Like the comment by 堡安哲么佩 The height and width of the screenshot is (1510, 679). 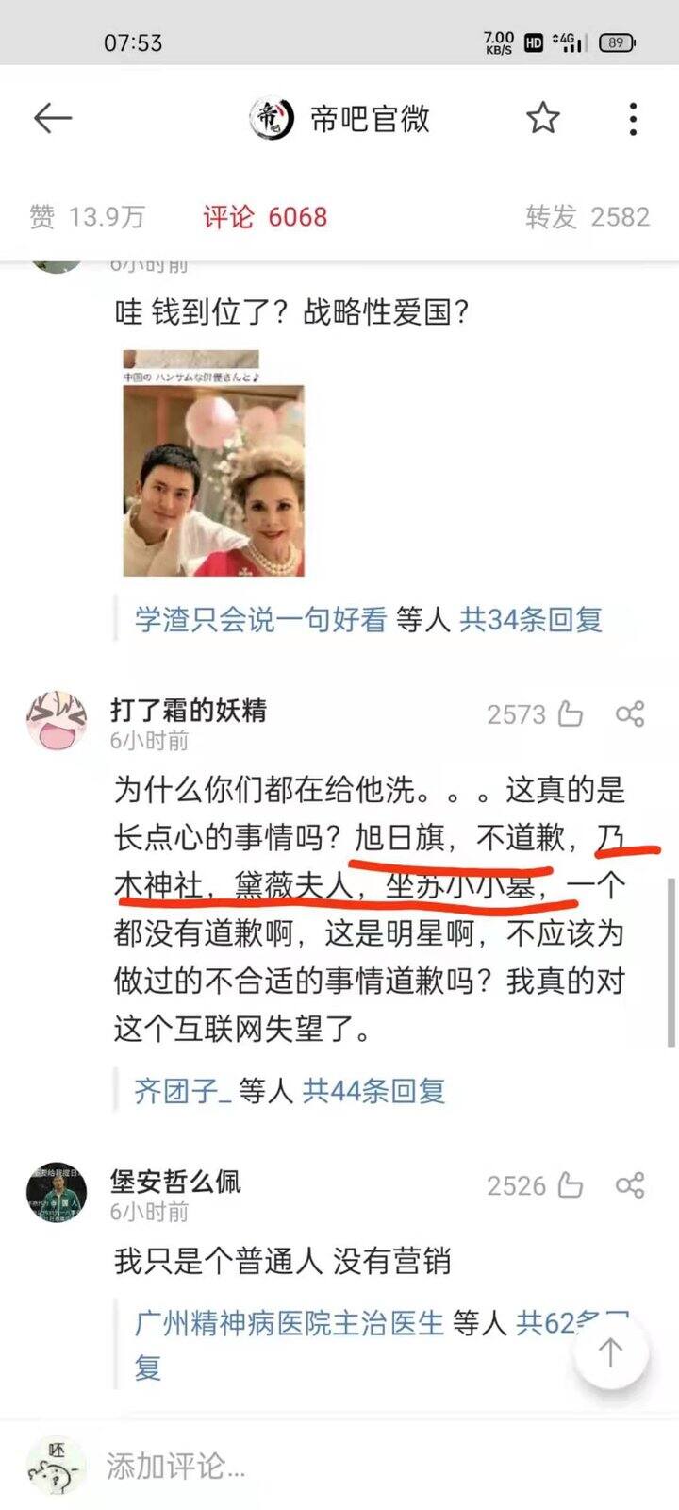571,1185
